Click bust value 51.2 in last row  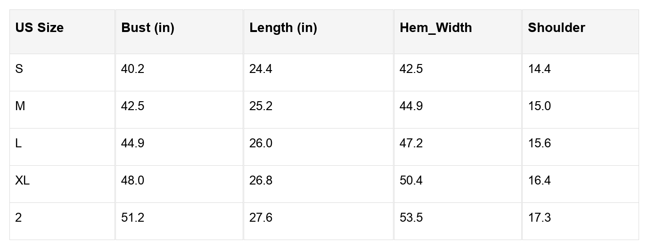[x=132, y=218]
